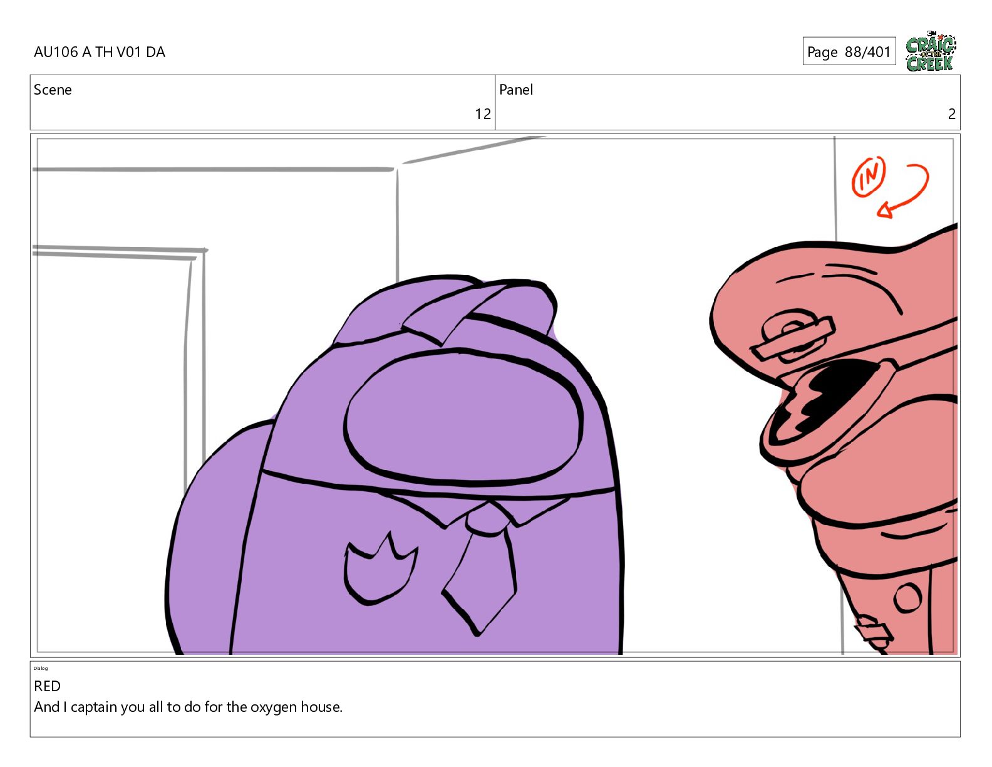Select panel number '2'
The width and height of the screenshot is (992, 767).
point(951,114)
